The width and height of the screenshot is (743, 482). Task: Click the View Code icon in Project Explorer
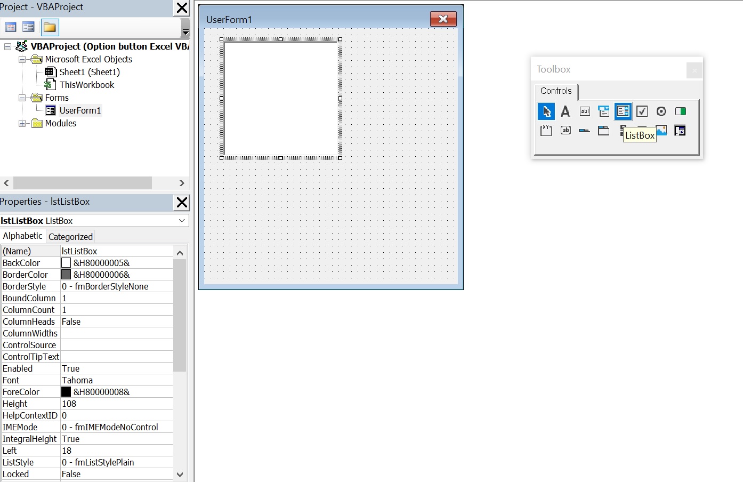click(10, 26)
